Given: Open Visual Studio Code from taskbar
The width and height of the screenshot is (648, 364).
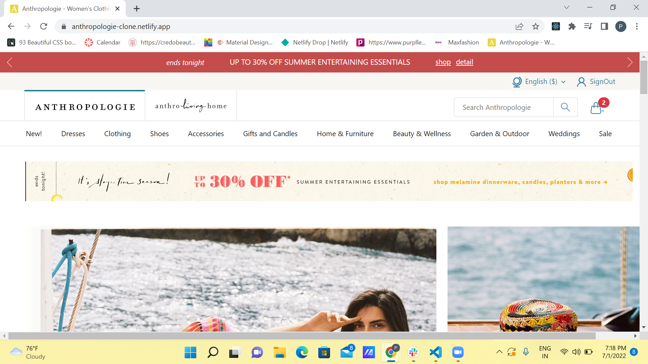Looking at the screenshot, I should pyautogui.click(x=436, y=353).
